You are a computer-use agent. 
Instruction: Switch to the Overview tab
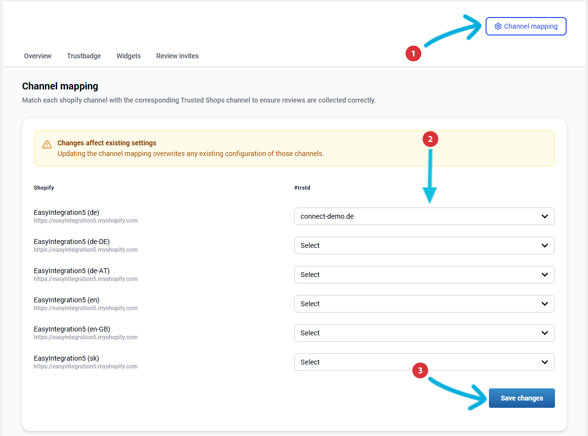click(38, 56)
